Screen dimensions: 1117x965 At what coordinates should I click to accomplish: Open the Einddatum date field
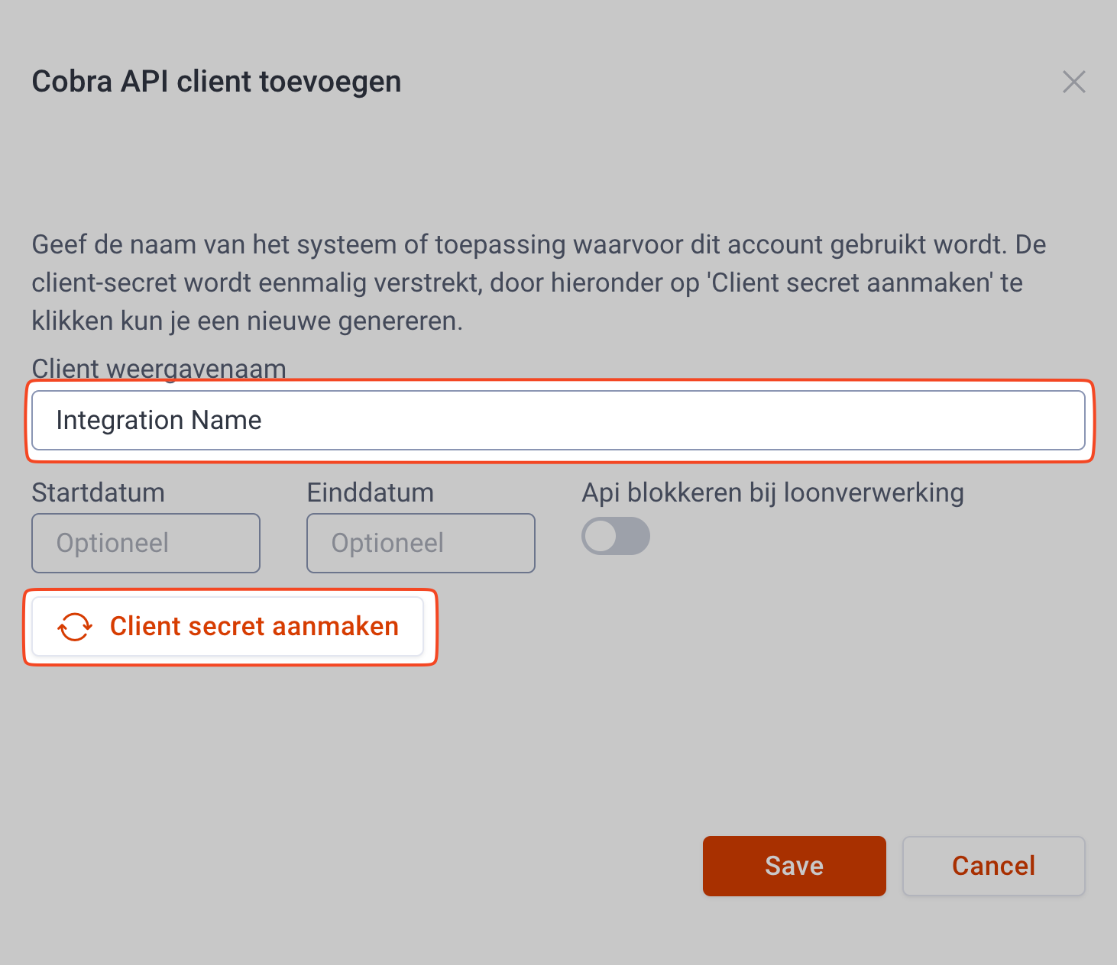coord(421,543)
